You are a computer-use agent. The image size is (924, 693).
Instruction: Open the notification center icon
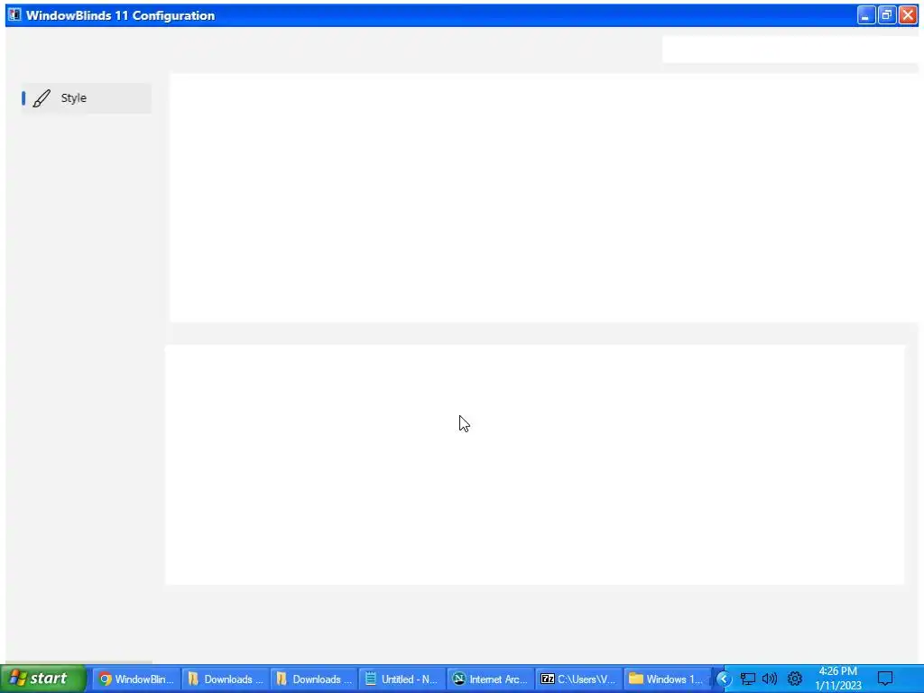click(885, 679)
